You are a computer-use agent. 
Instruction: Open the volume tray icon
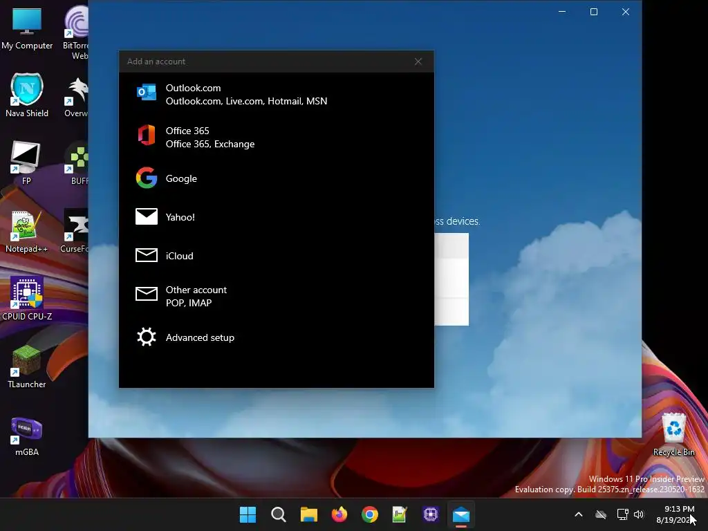(x=638, y=514)
